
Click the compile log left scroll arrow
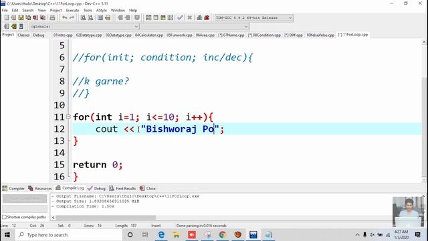[53, 218]
